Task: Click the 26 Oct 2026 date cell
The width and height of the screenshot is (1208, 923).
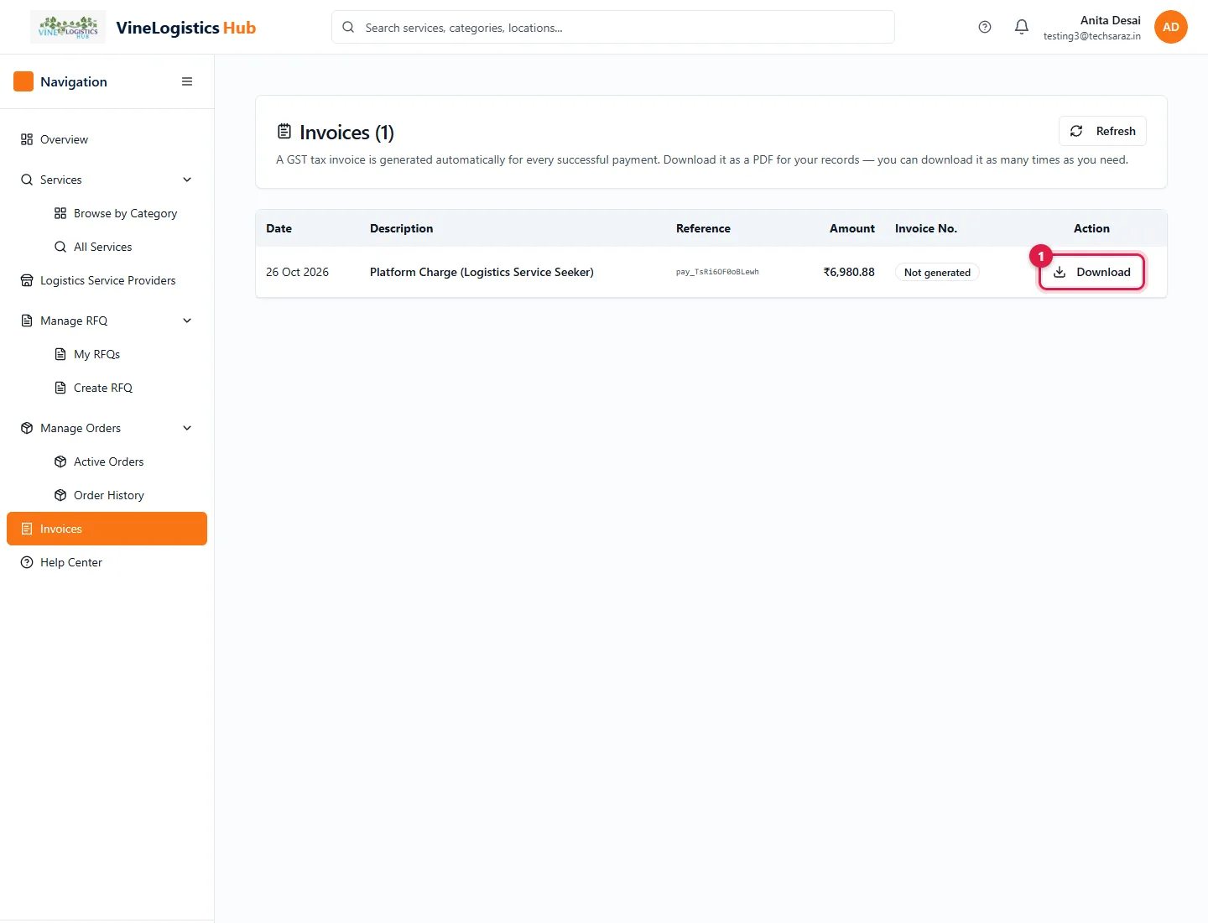Action: click(x=297, y=272)
